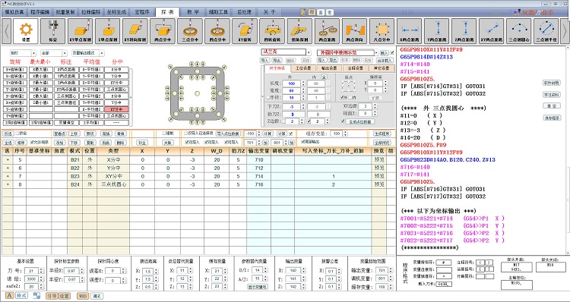The width and height of the screenshot is (570, 302).
Task: Select the 两点异向 tool
Action: 354,31
